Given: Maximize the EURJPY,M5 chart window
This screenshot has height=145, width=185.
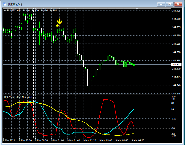Looking at the screenshot, I should (169, 4).
